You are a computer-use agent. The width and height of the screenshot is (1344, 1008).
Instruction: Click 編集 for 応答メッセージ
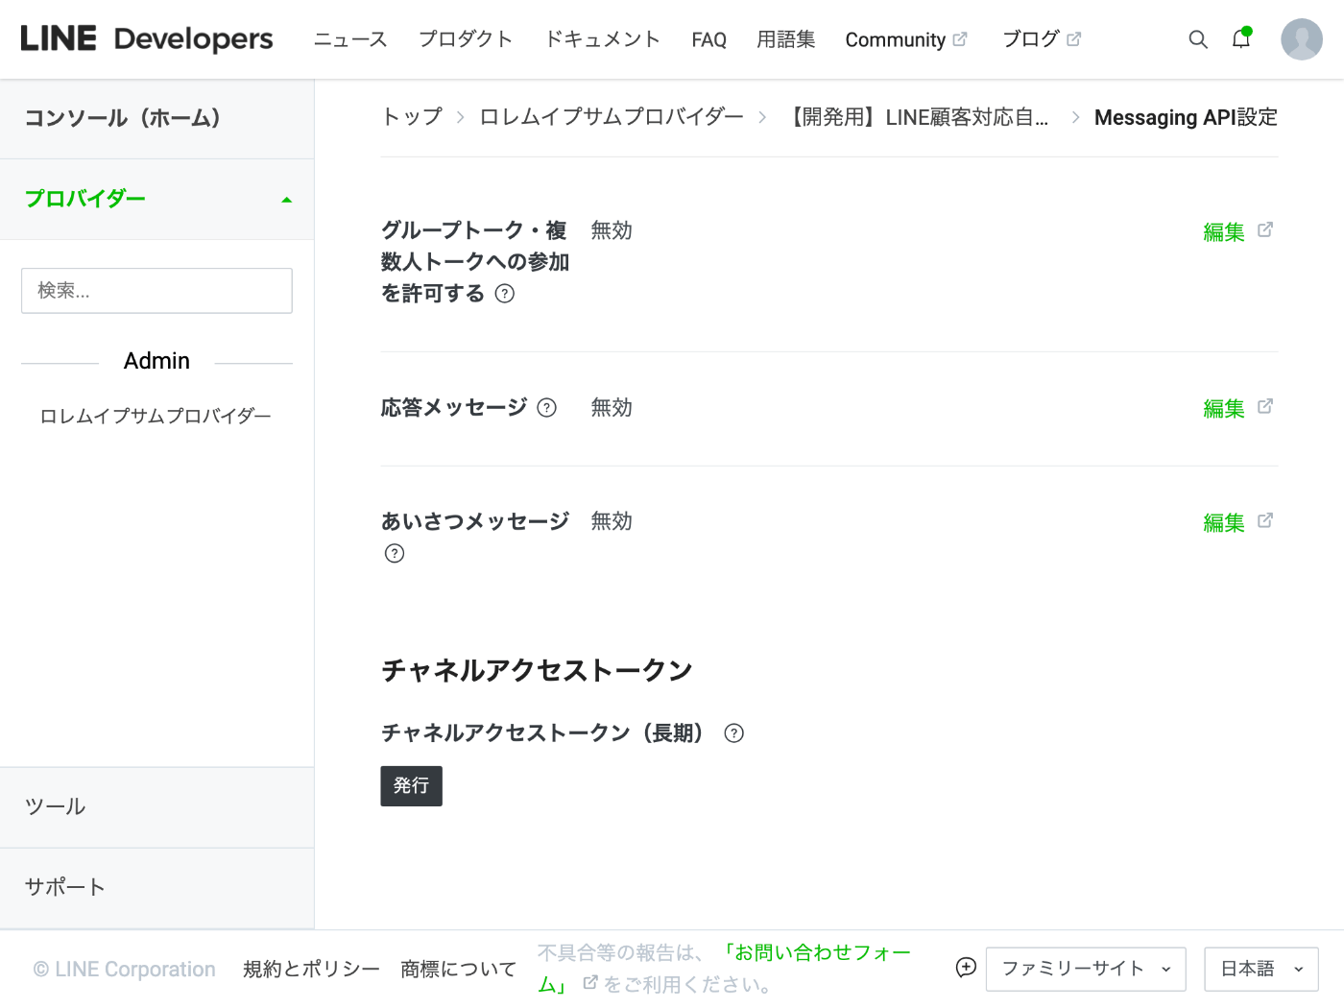click(x=1224, y=409)
